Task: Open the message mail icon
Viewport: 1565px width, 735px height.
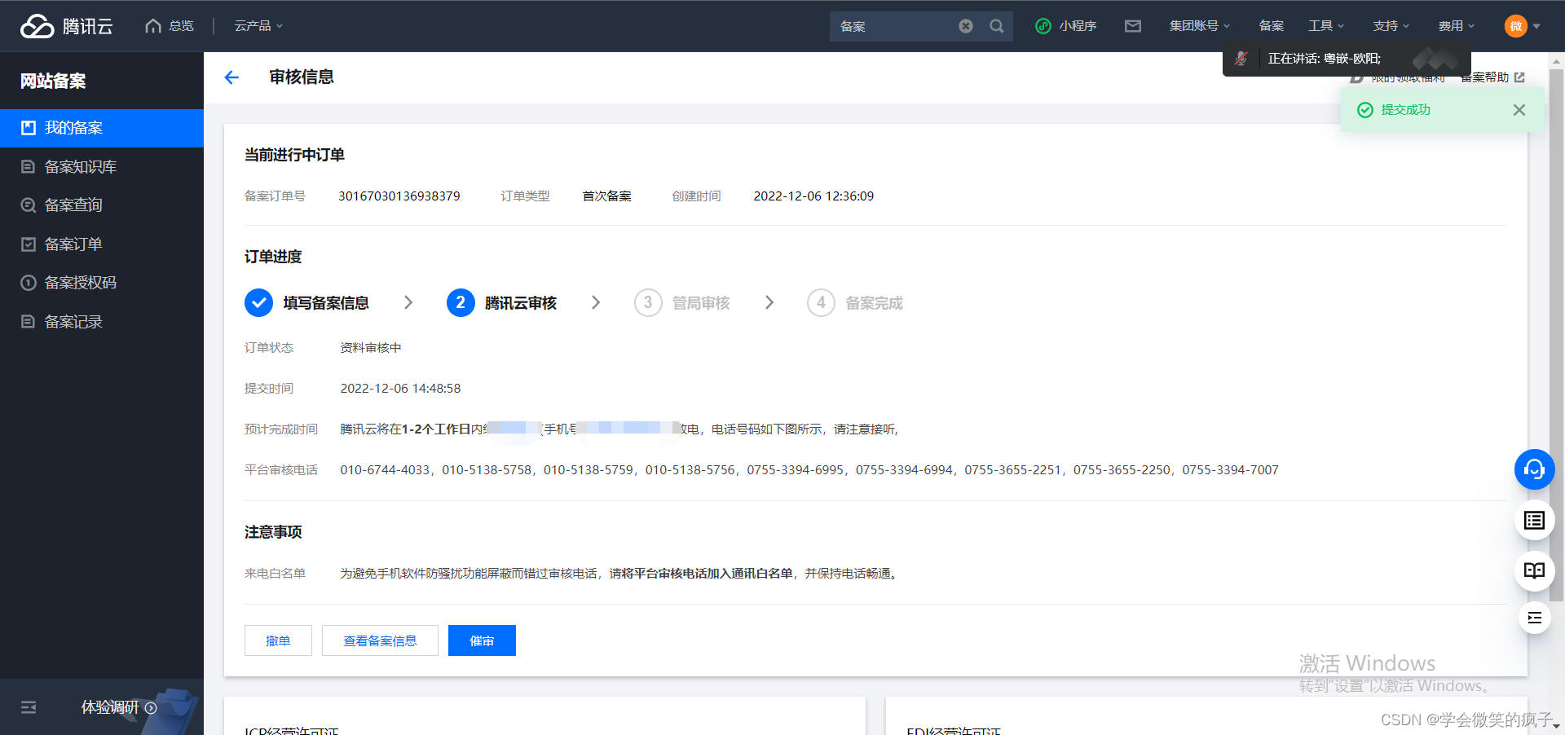Action: [x=1133, y=26]
